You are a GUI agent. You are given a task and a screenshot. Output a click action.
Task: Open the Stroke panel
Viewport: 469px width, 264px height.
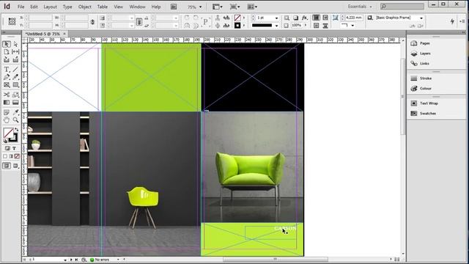(x=425, y=78)
